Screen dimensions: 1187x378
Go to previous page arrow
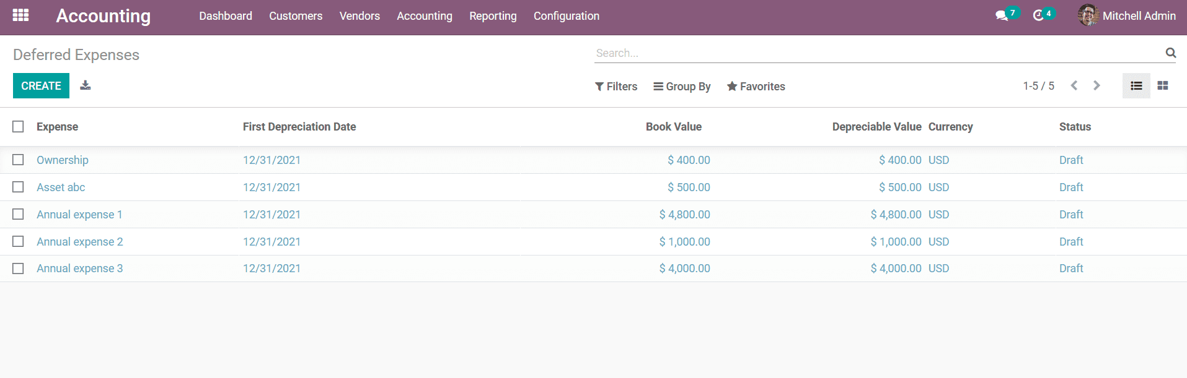(1074, 85)
